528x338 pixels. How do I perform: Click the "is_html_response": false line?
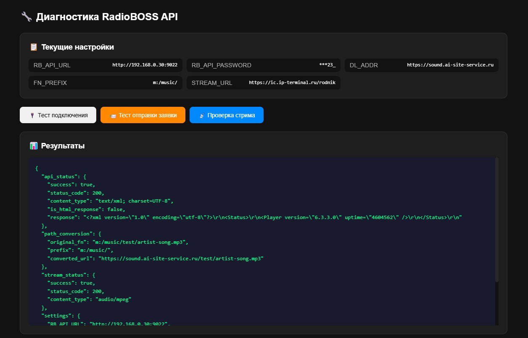coord(86,209)
